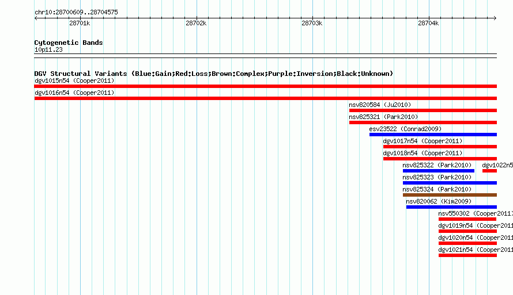Click the dgv1016n54 (Cooper2011) red loss bar
The height and width of the screenshot is (295, 513).
(265, 98)
